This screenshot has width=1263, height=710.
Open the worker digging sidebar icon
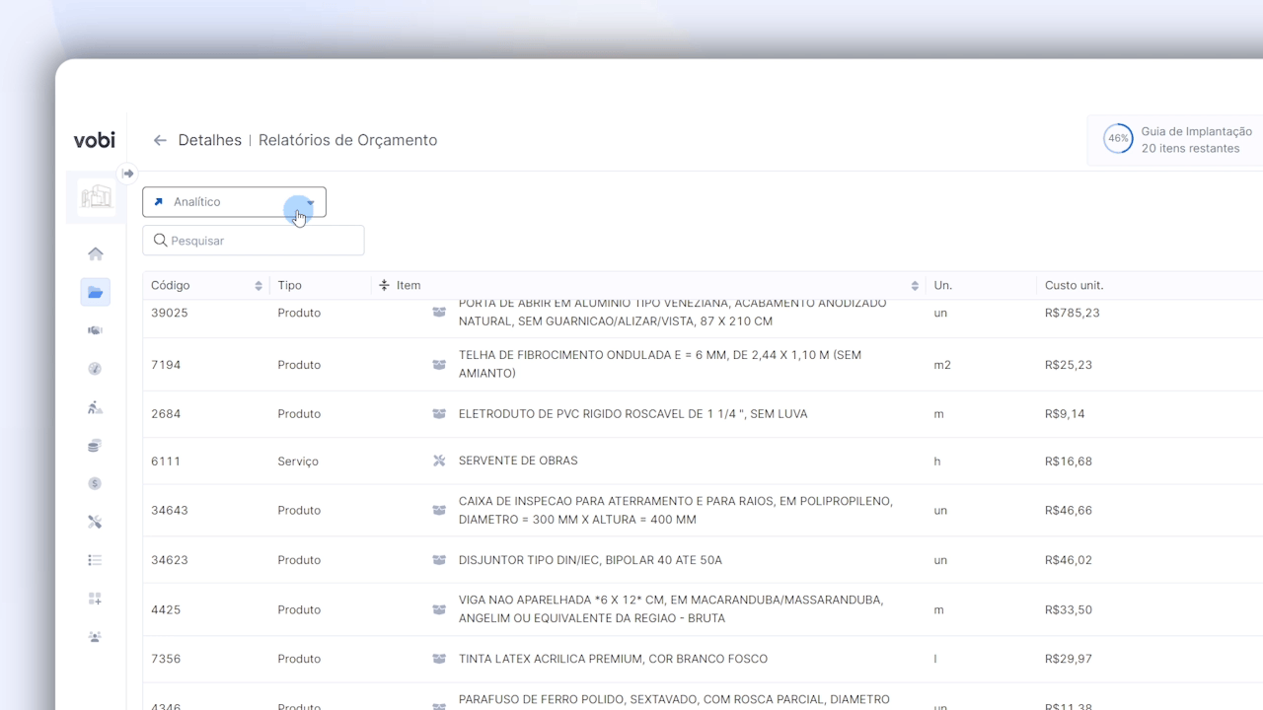[95, 407]
